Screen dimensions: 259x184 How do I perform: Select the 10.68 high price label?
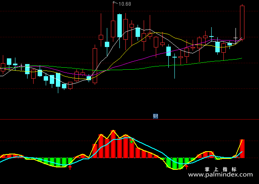pyautogui.click(x=125, y=4)
